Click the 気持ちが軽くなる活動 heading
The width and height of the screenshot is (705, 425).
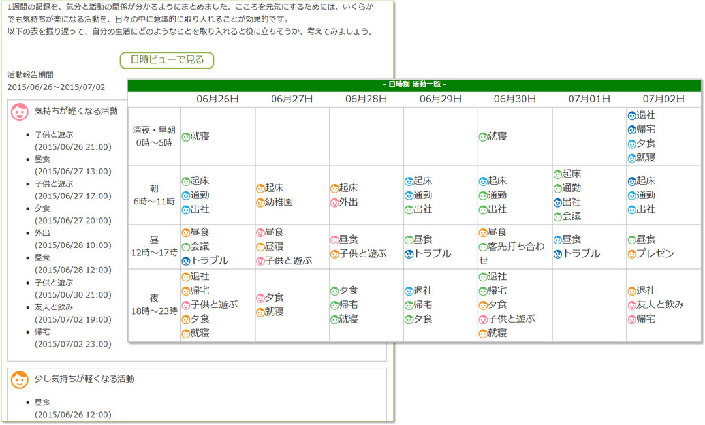[76, 111]
